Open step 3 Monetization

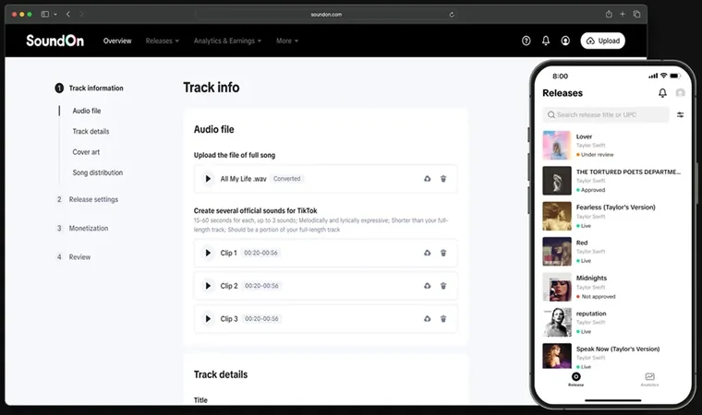[x=83, y=228]
